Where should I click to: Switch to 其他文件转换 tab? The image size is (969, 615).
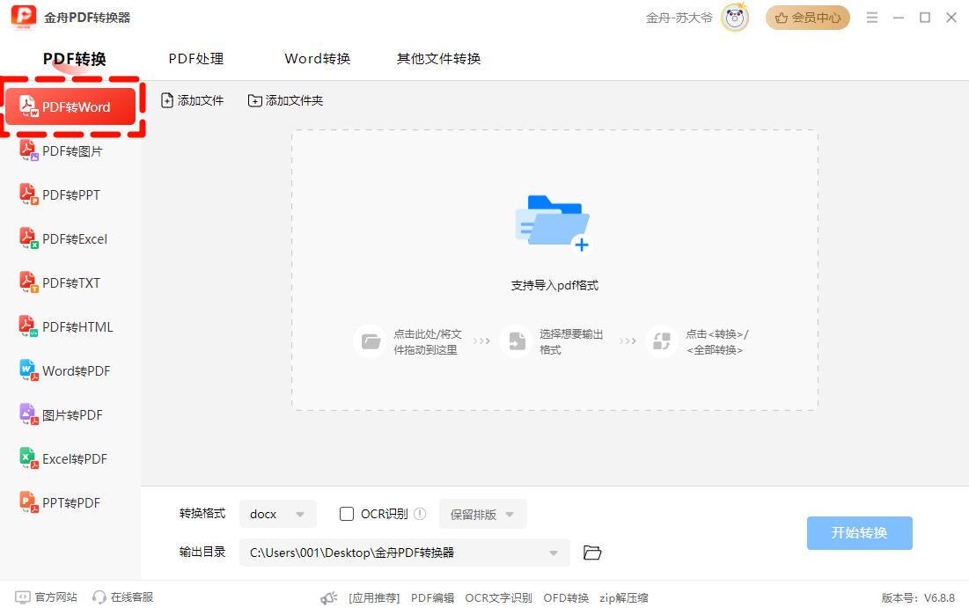coord(438,59)
